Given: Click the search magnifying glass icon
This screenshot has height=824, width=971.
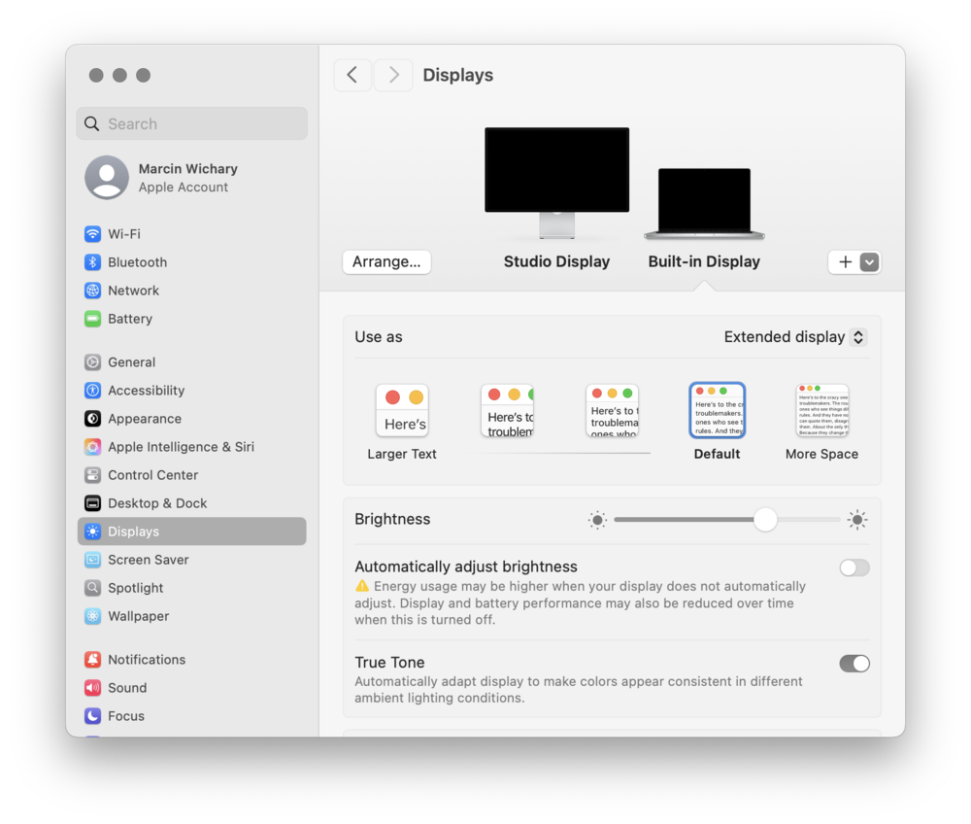Looking at the screenshot, I should pos(91,124).
